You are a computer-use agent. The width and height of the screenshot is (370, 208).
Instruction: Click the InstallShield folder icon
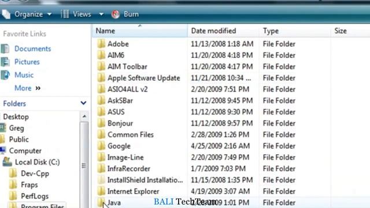[x=101, y=180]
